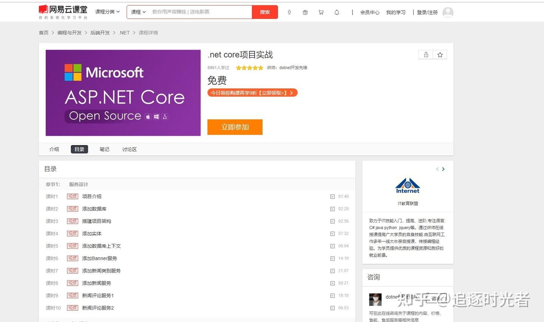Toggle the course favorite star
544x322 pixels.
pos(440,54)
